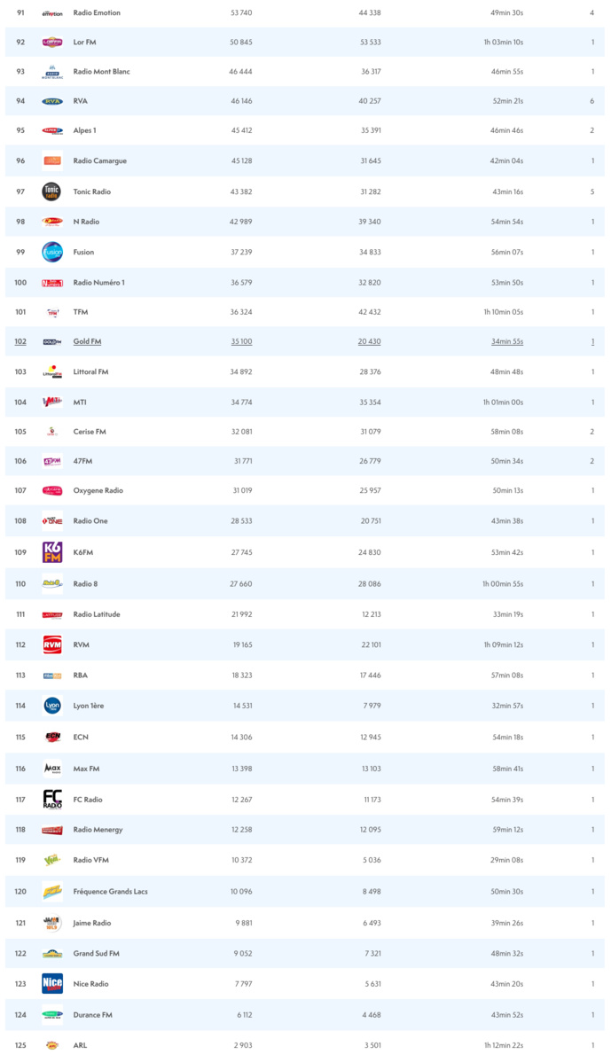The width and height of the screenshot is (611, 1062).
Task: Click the FC Radio logo
Action: click(x=52, y=800)
